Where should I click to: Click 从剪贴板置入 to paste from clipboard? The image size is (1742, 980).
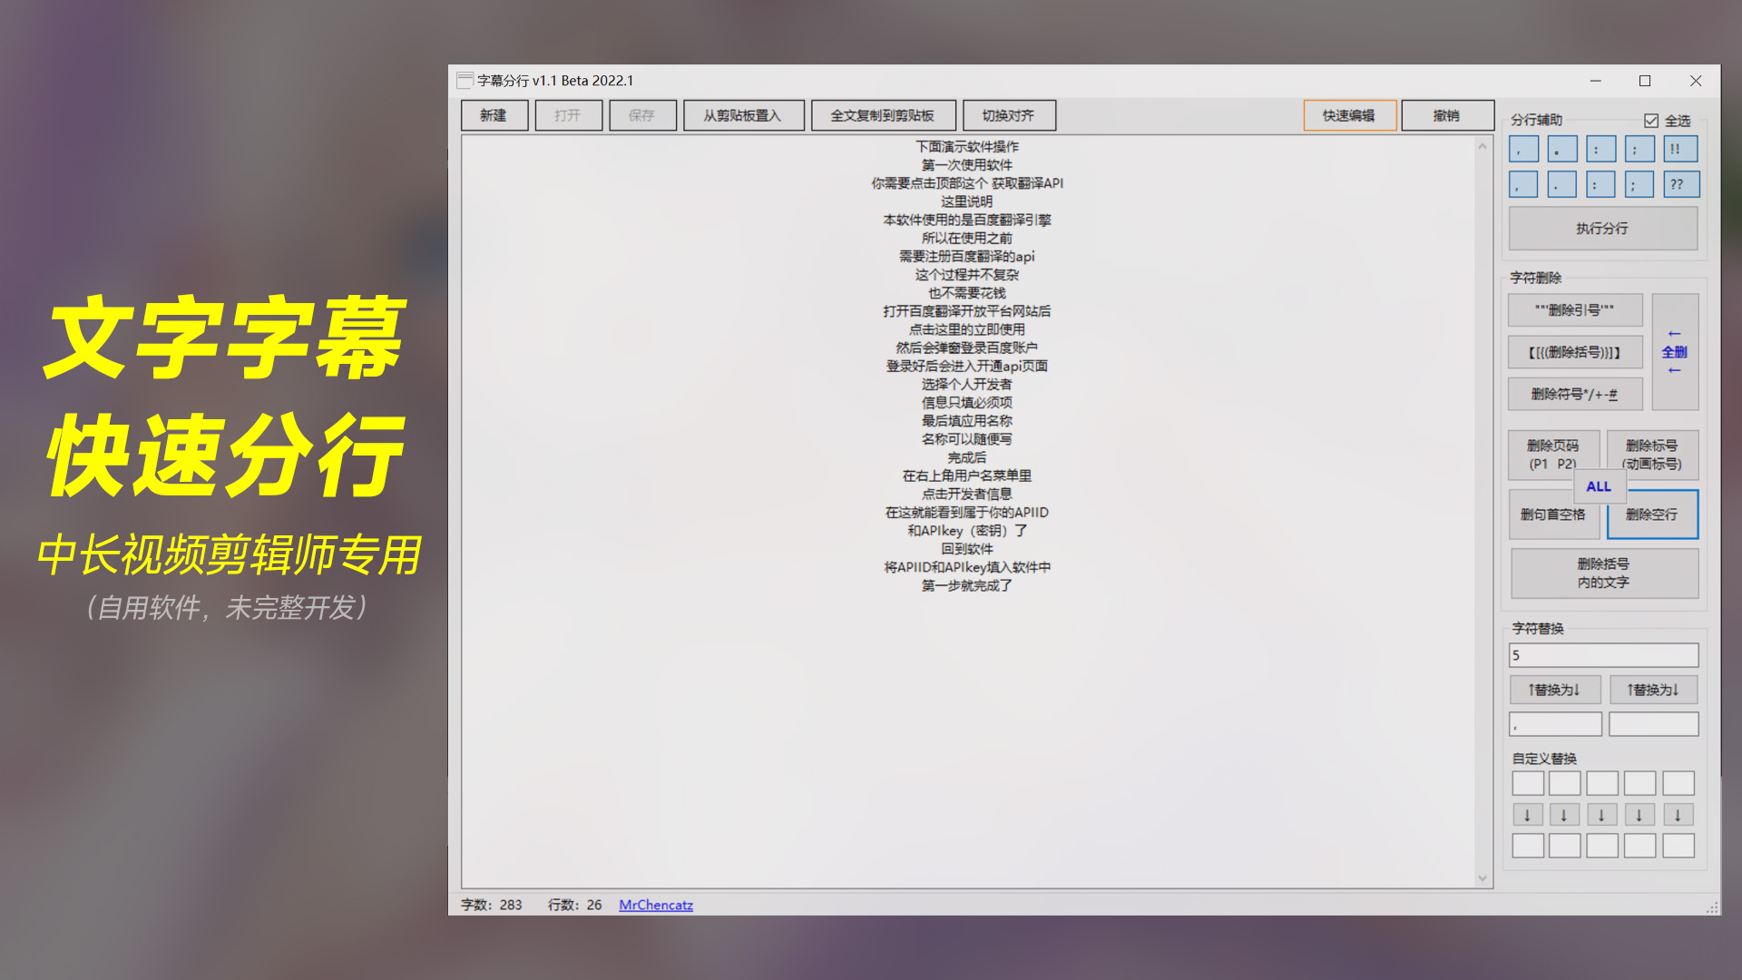[x=743, y=115]
